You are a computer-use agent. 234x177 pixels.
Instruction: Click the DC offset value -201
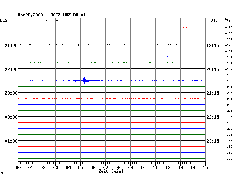click(229, 129)
